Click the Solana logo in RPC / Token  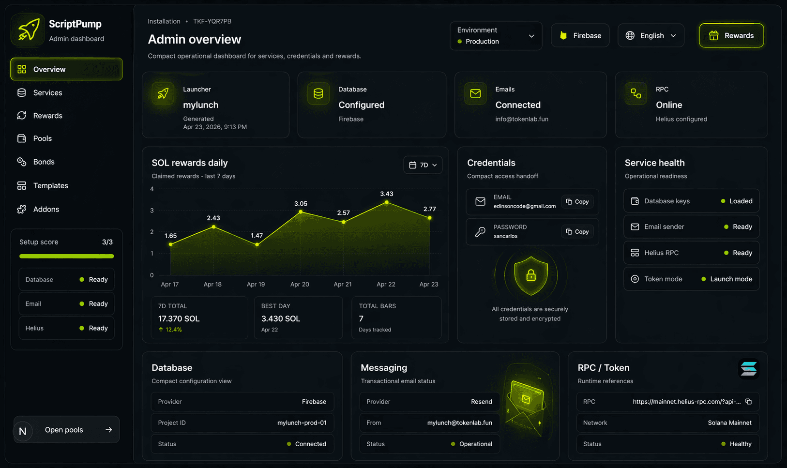(x=748, y=369)
